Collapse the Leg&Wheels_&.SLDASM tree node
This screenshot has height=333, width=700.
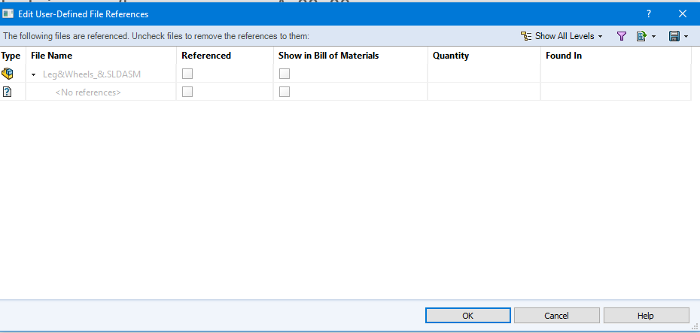click(33, 74)
